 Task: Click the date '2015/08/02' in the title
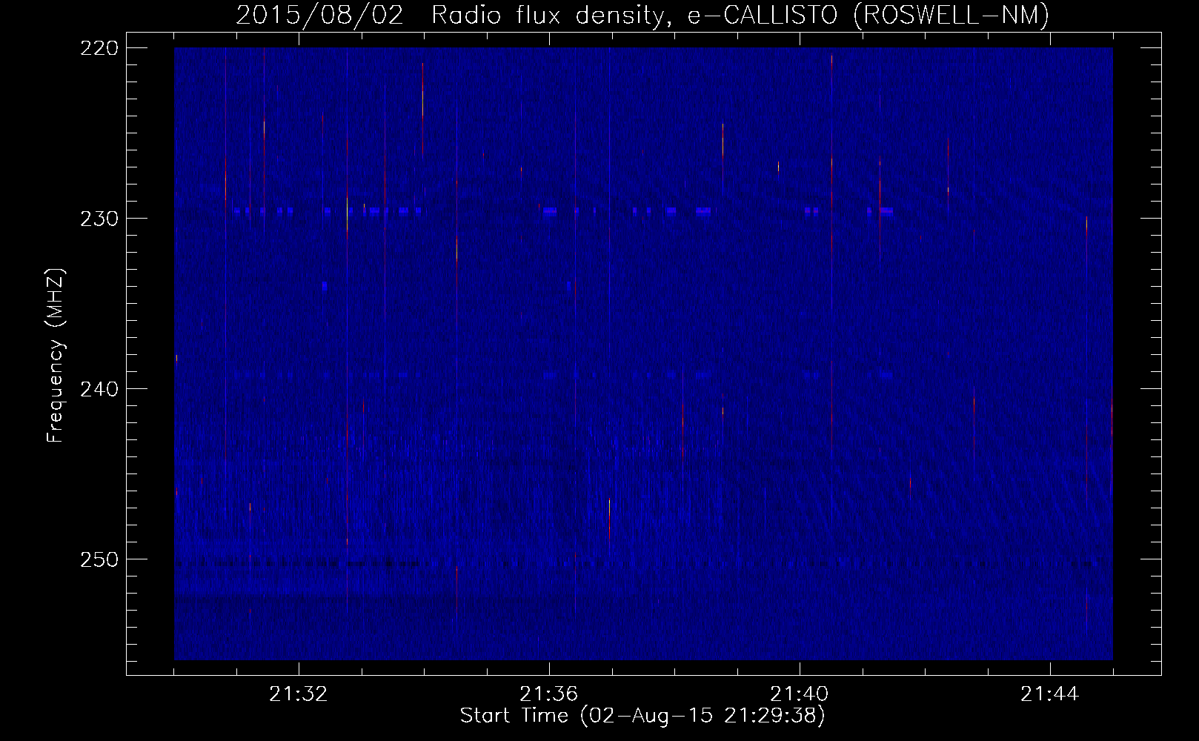[x=320, y=15]
